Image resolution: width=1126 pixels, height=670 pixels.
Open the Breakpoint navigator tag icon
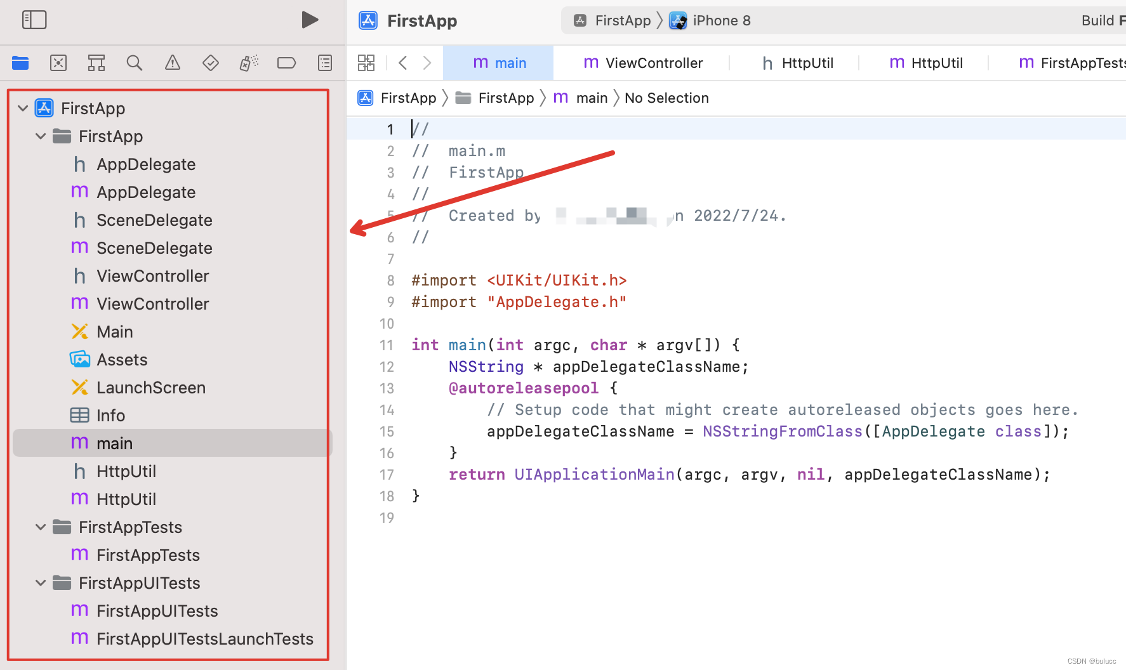[x=286, y=63]
